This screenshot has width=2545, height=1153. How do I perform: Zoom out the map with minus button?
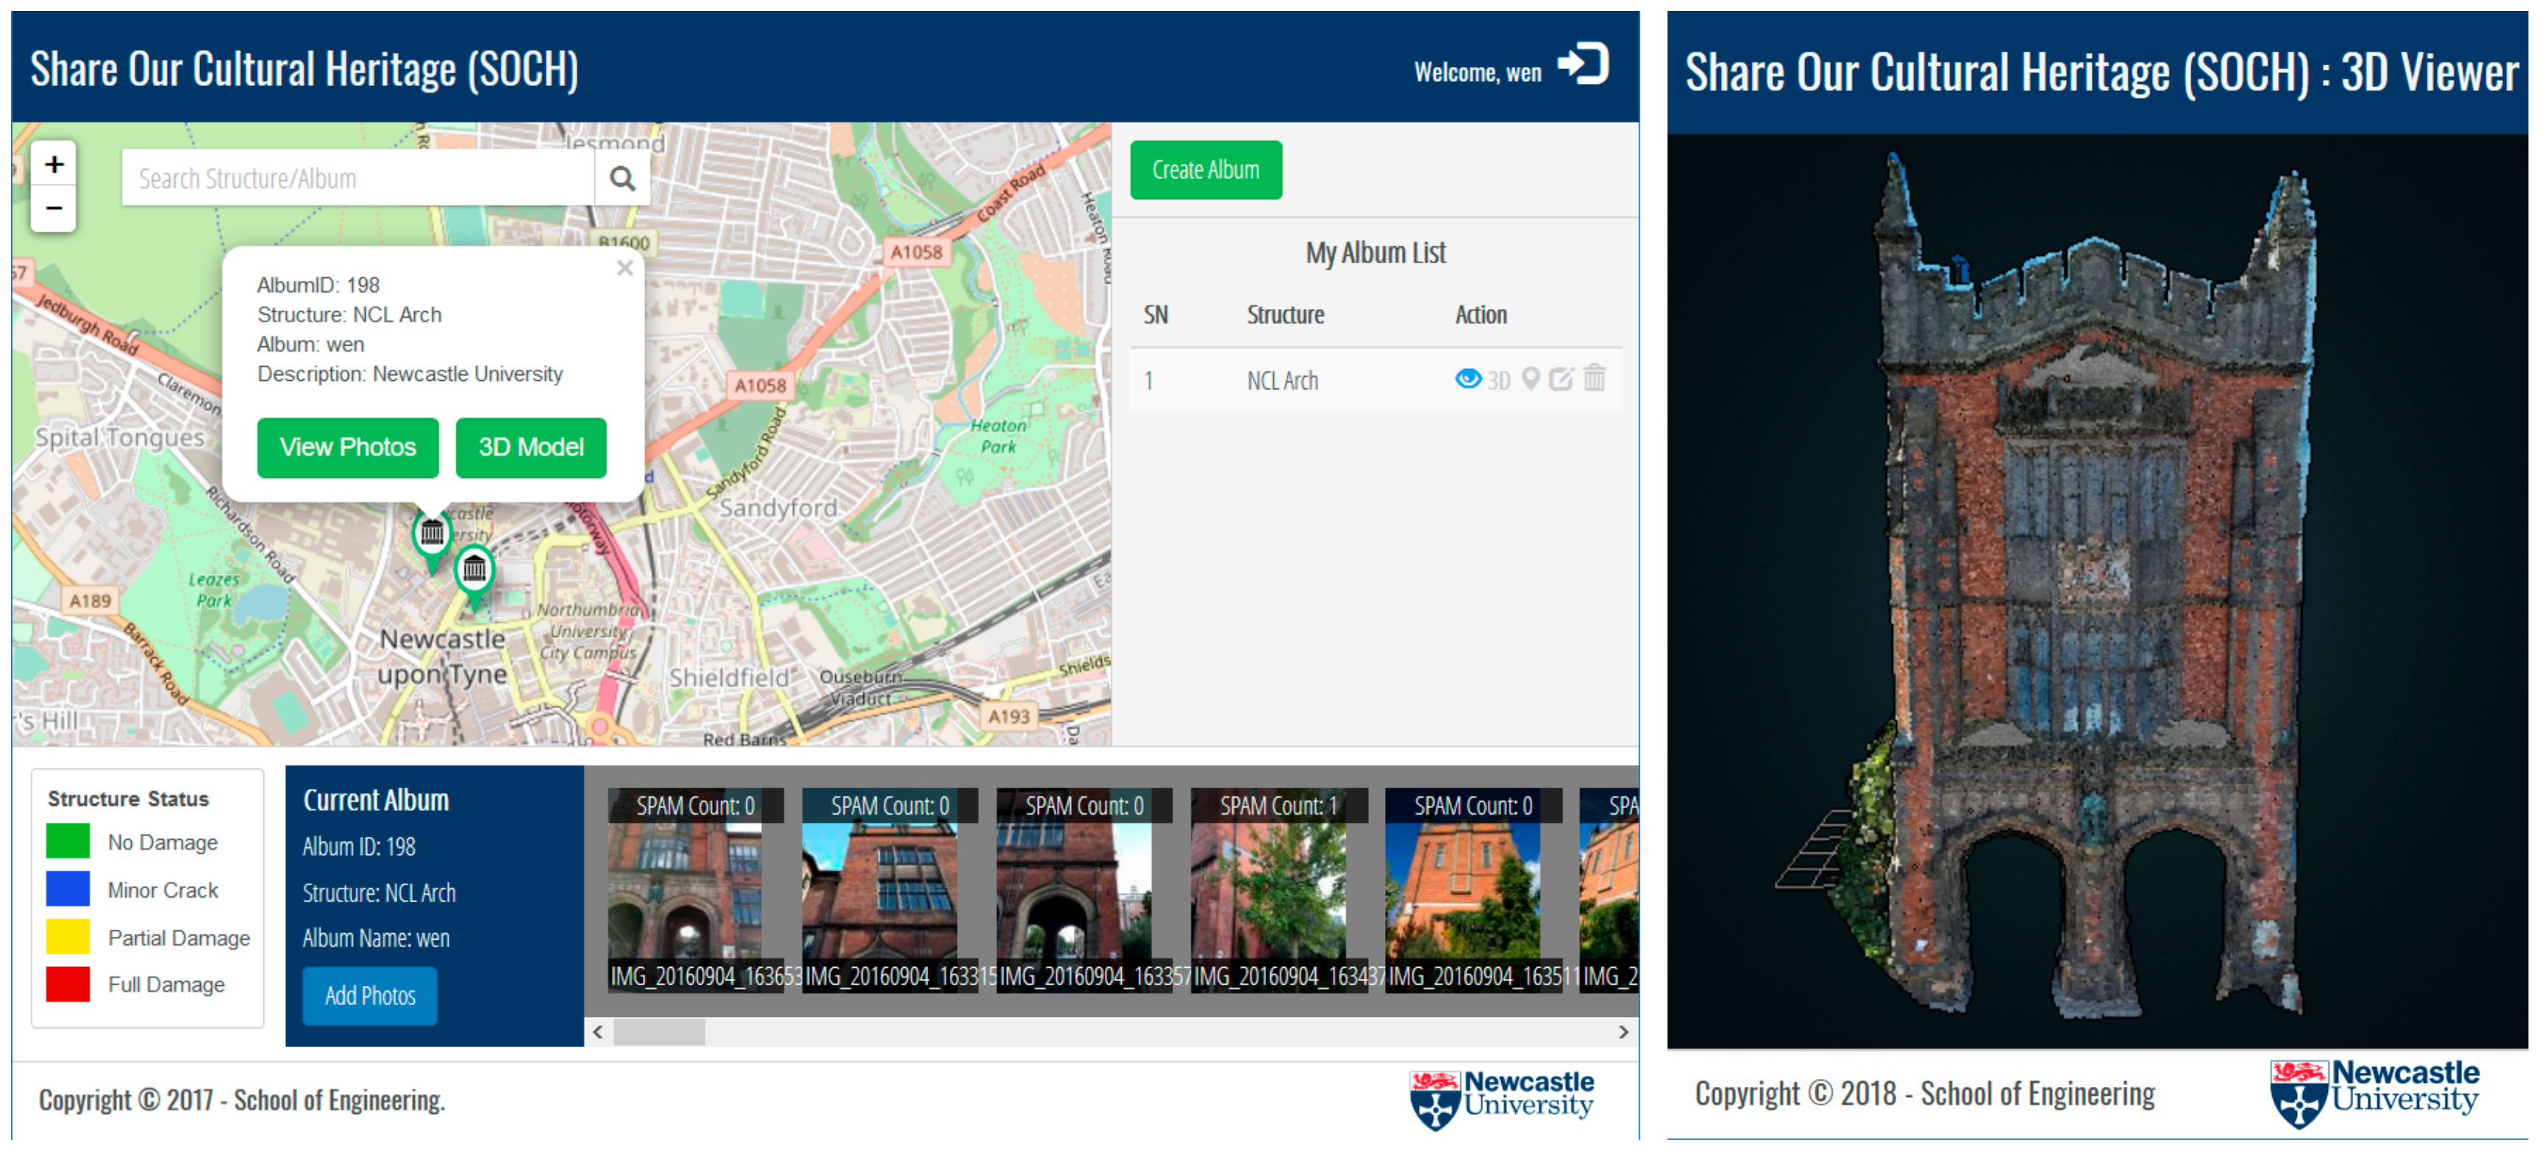[54, 209]
